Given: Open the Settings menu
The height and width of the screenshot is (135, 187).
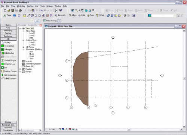Looking at the screenshot, I should [x=49, y=6].
